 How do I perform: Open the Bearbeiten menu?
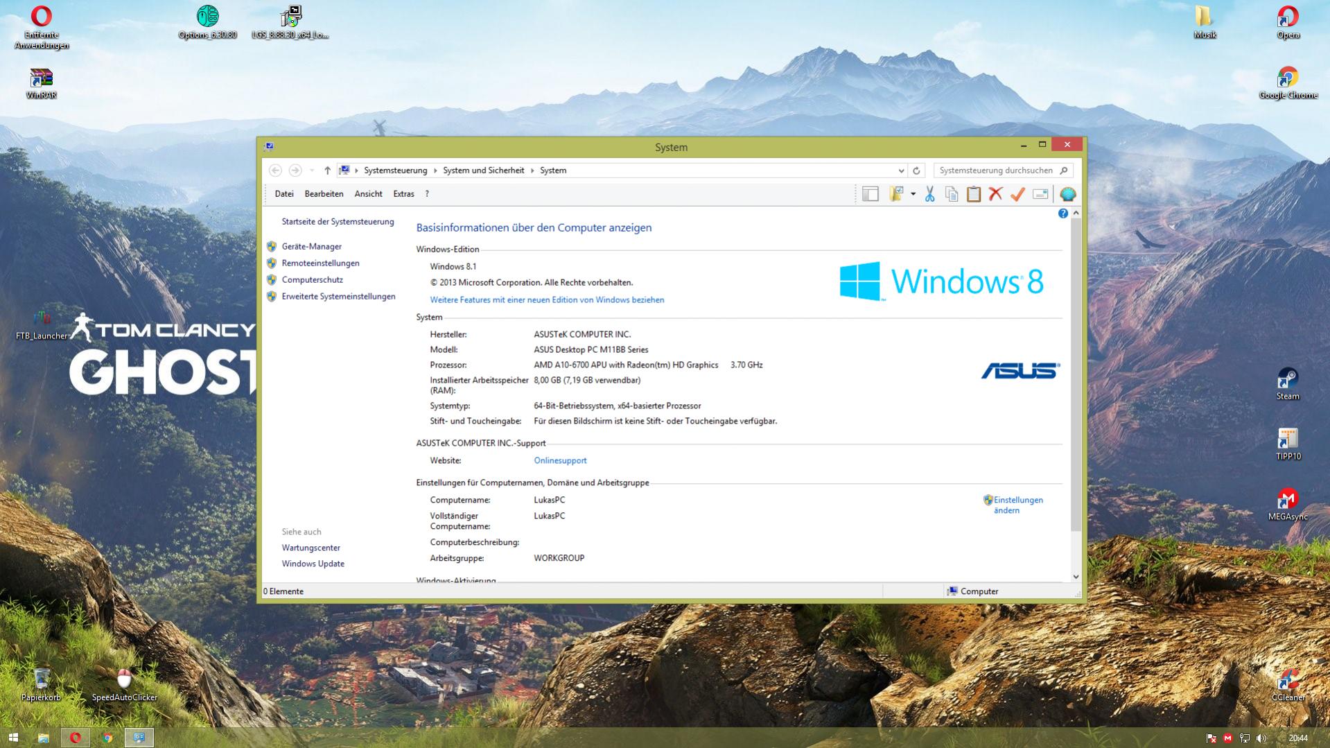pyautogui.click(x=324, y=194)
